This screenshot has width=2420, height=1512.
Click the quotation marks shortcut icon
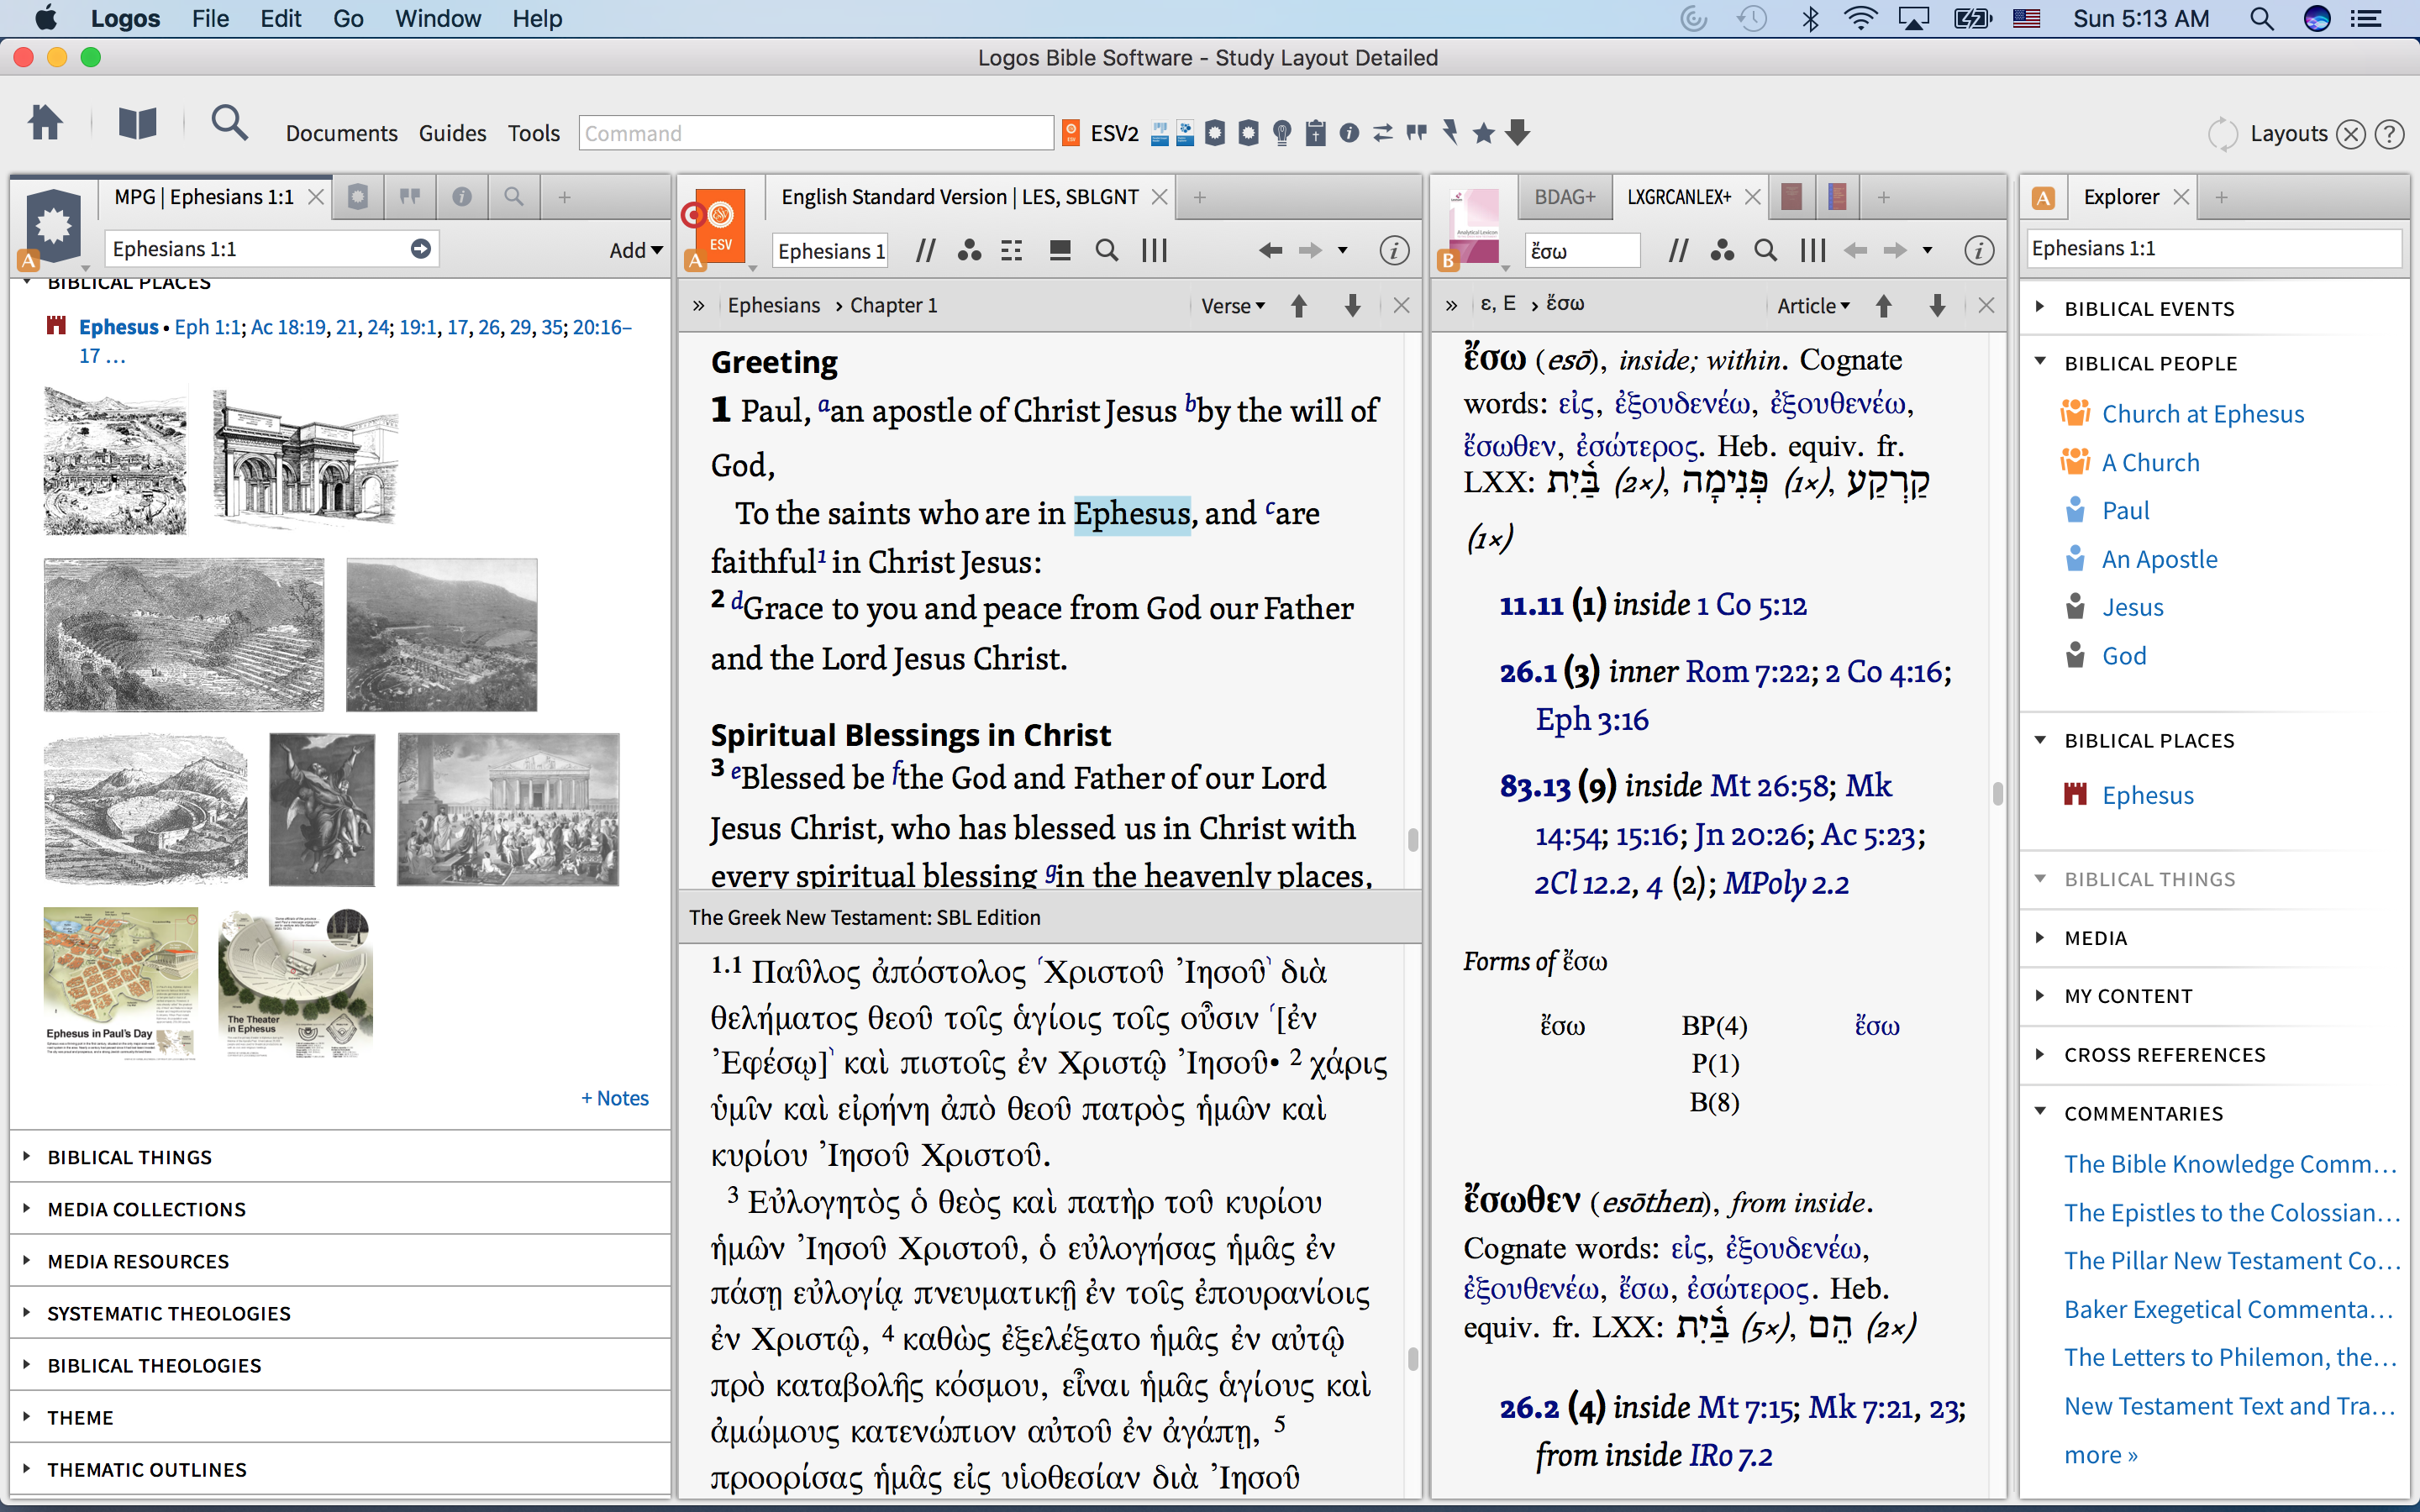(1417, 133)
